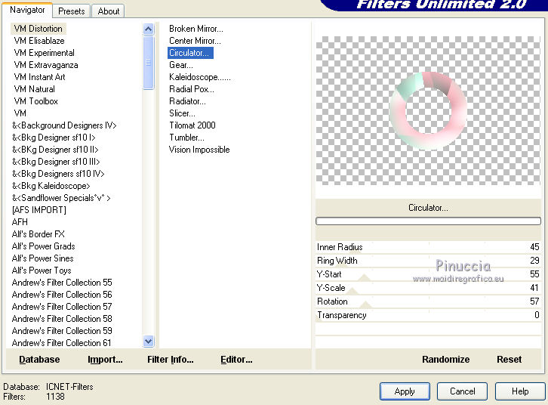Select VM Experimental category
The image size is (548, 405).
point(44,53)
